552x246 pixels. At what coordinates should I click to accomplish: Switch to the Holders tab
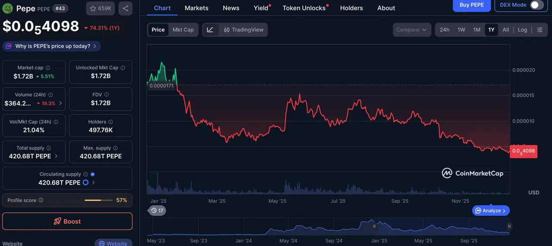coord(351,8)
